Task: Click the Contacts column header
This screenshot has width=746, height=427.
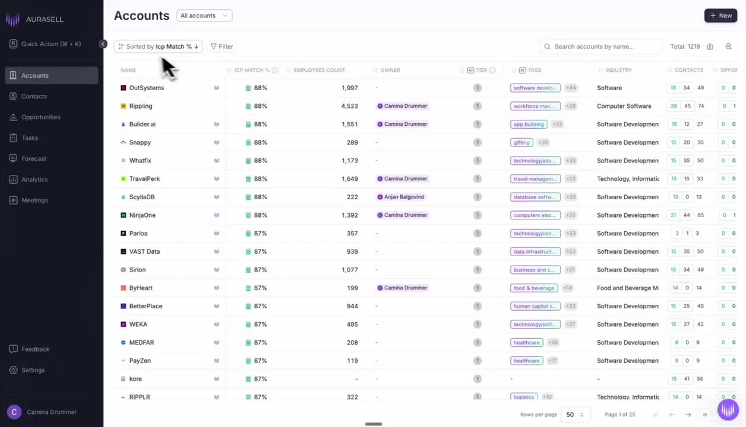Action: (x=689, y=70)
